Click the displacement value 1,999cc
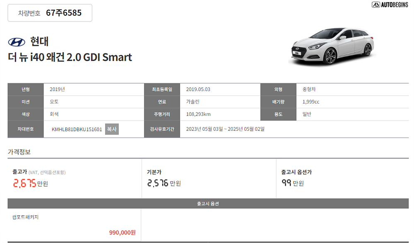The width and height of the screenshot is (414, 243). [311, 102]
